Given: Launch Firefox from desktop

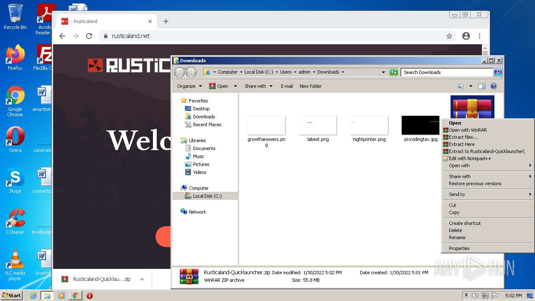Looking at the screenshot, I should click(15, 58).
